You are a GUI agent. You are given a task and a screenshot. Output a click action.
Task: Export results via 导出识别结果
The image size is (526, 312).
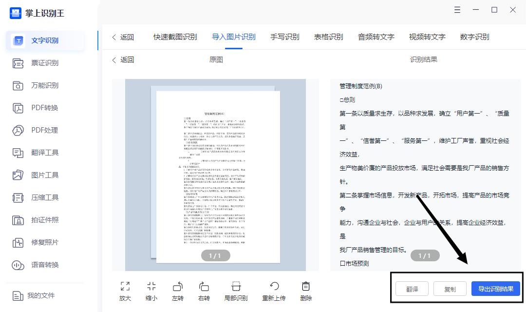[x=495, y=289]
